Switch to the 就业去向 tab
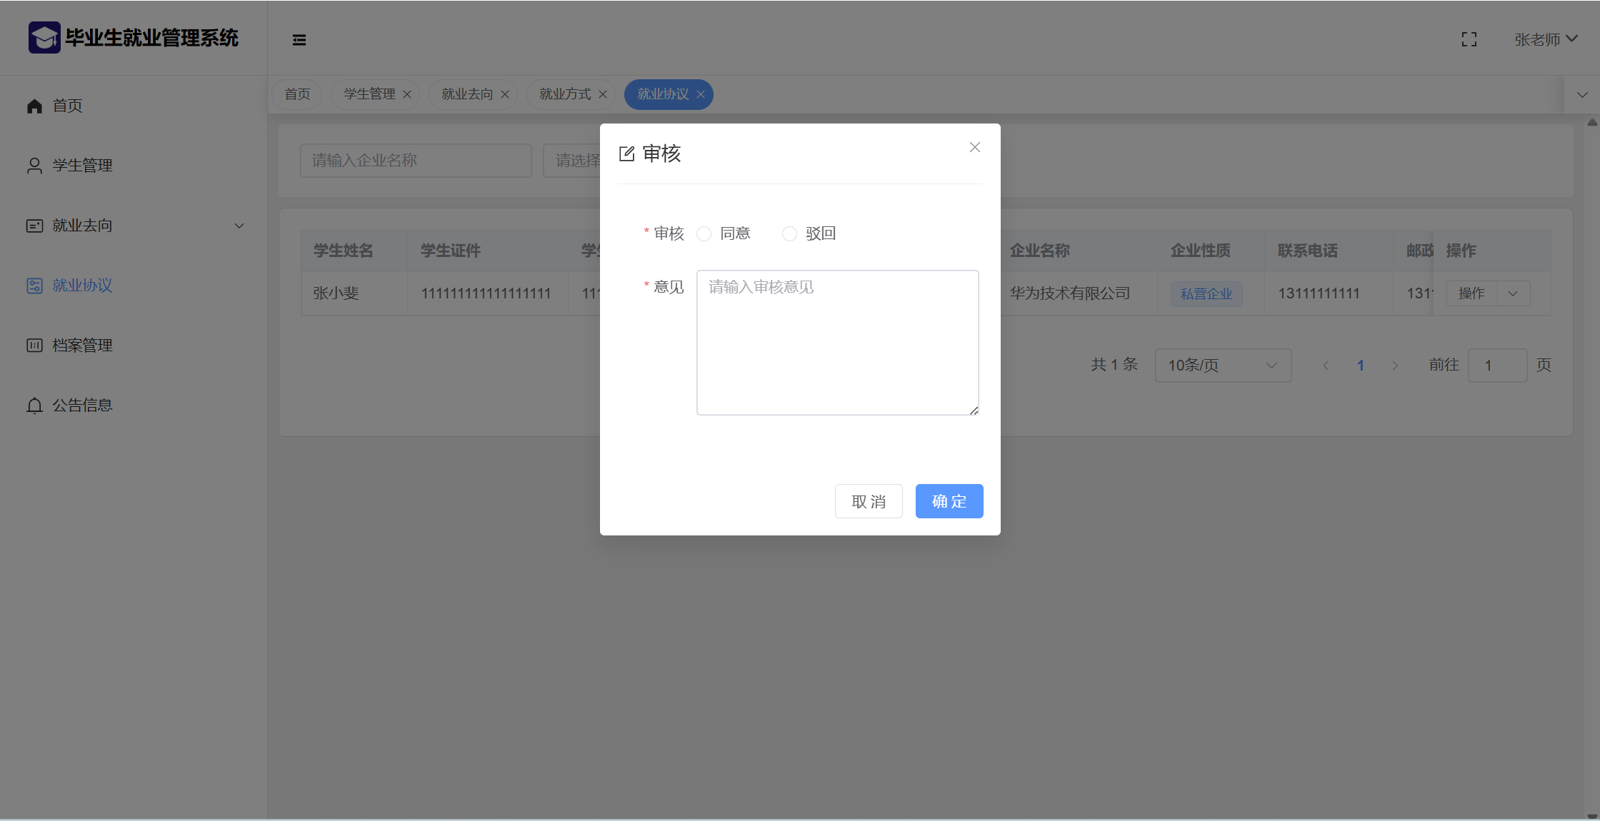The width and height of the screenshot is (1600, 821). pyautogui.click(x=467, y=94)
